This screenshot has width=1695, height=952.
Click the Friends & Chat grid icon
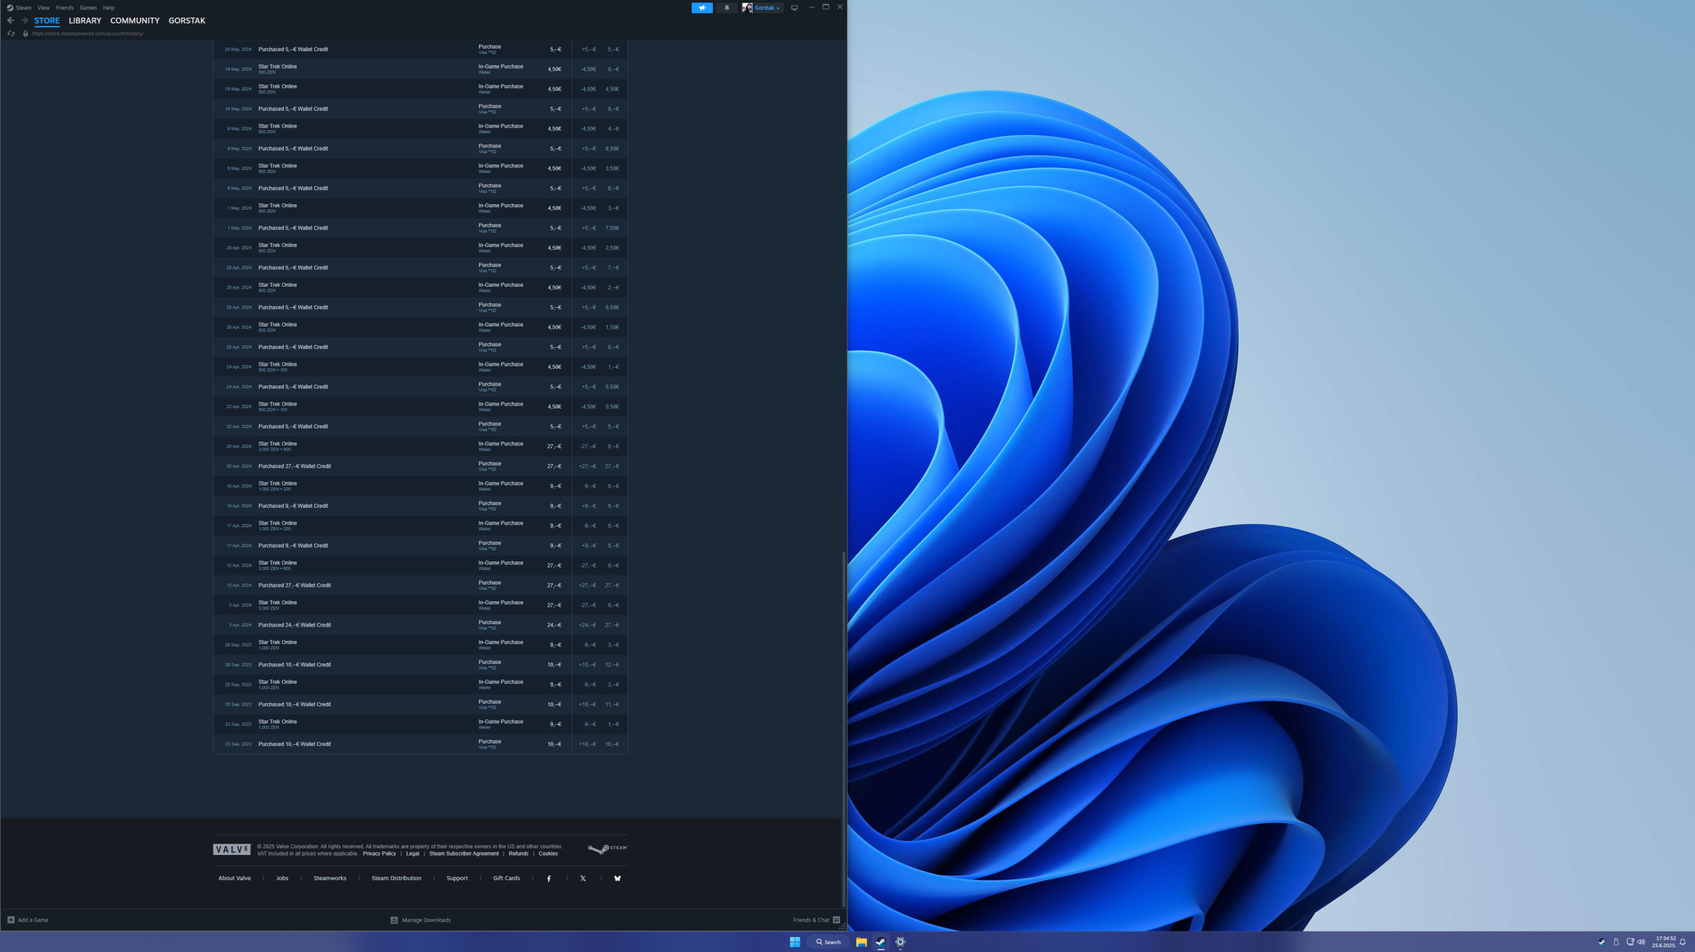[x=836, y=920]
